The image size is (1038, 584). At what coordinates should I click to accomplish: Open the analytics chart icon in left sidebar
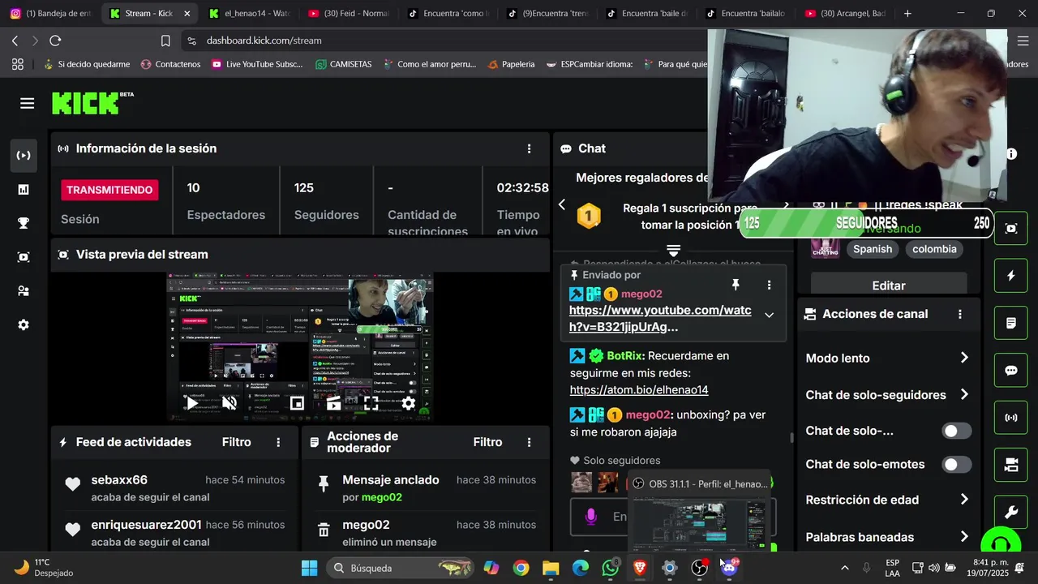click(24, 190)
